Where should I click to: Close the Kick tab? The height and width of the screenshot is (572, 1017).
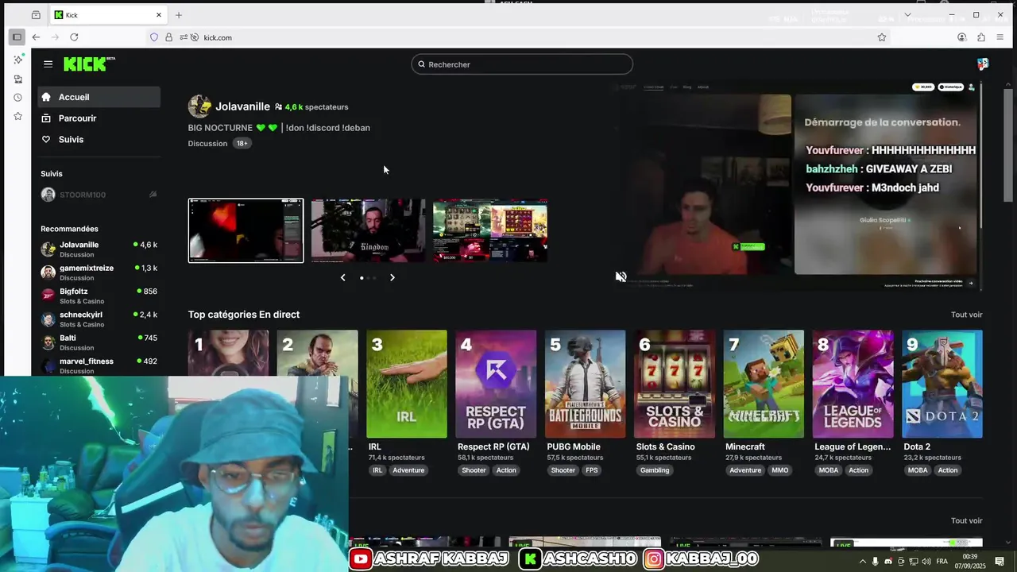coord(159,15)
